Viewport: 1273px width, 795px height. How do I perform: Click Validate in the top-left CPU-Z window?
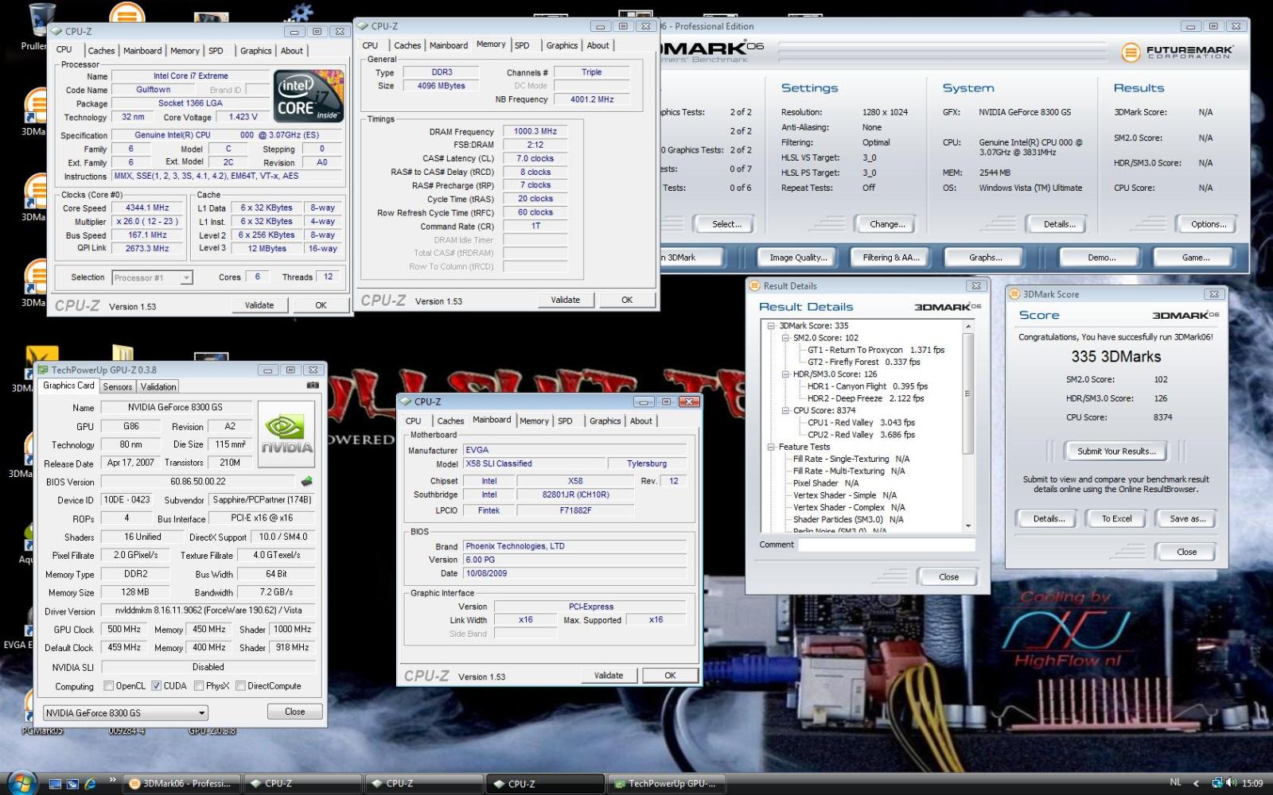(x=259, y=304)
